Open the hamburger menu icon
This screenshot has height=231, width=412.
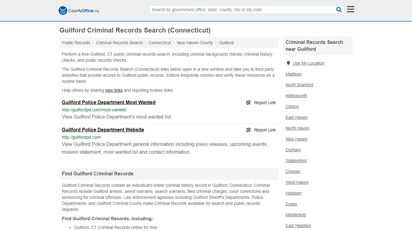(350, 9)
